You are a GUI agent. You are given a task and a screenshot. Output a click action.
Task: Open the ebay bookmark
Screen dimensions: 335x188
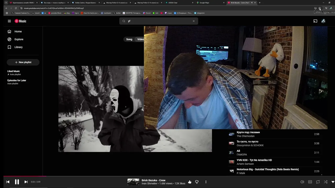tap(67, 13)
